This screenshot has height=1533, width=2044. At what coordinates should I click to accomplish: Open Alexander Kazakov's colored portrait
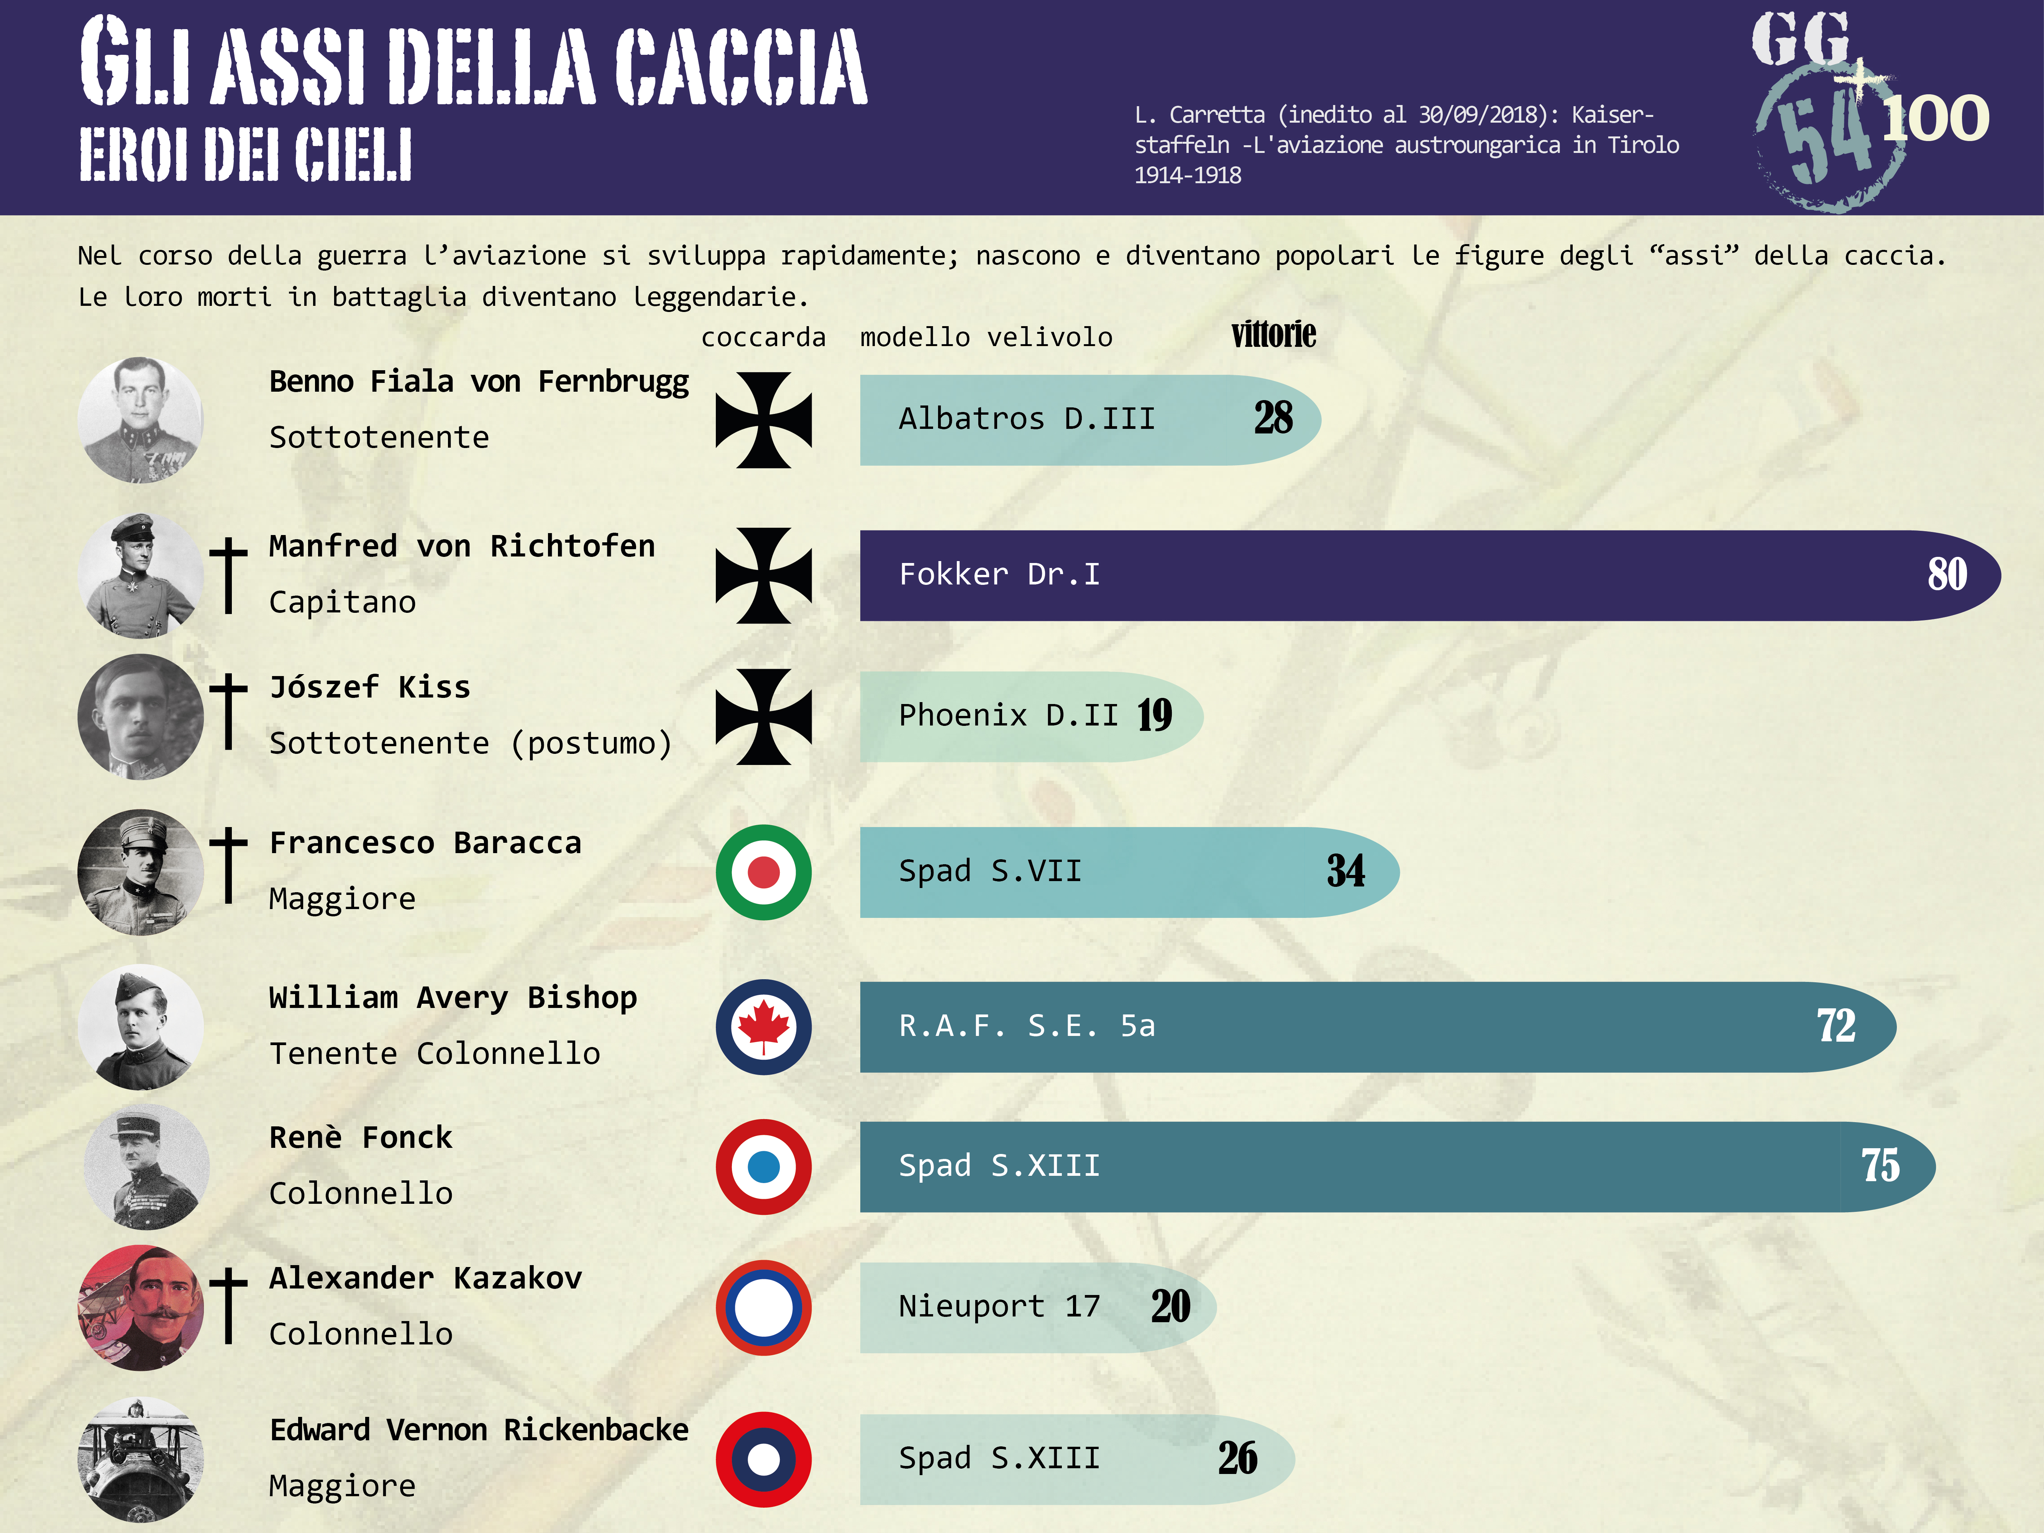click(141, 1308)
